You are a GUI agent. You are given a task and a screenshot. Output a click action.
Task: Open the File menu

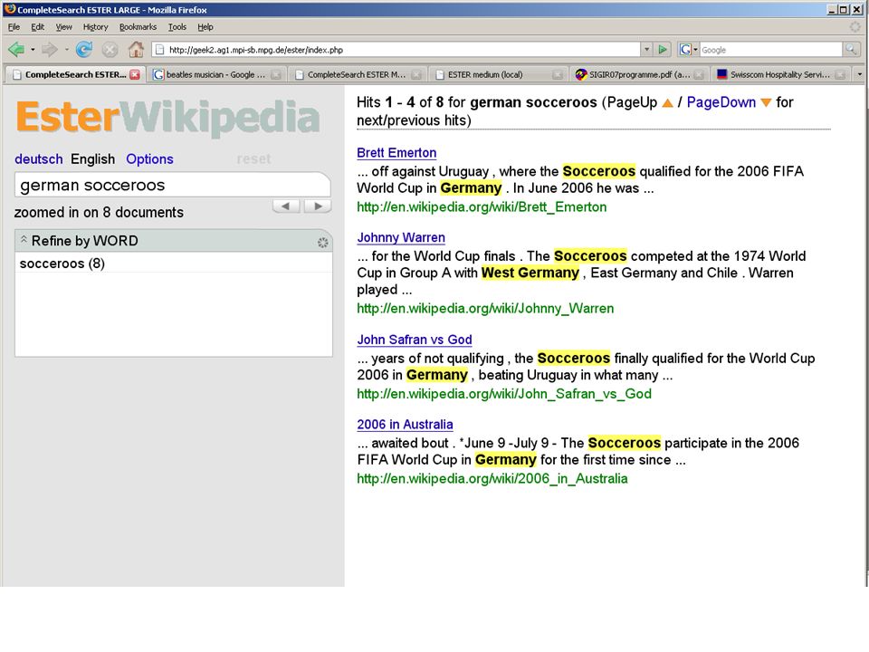14,26
